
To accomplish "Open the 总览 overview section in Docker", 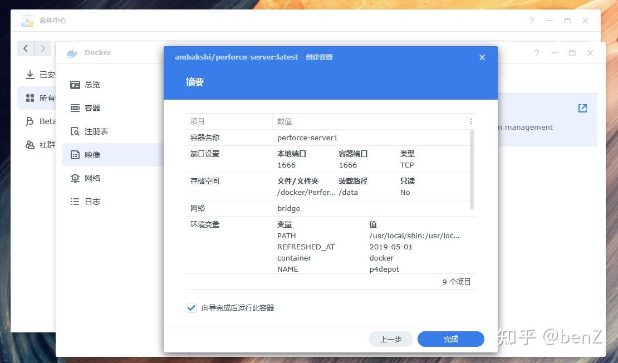I will click(x=92, y=85).
